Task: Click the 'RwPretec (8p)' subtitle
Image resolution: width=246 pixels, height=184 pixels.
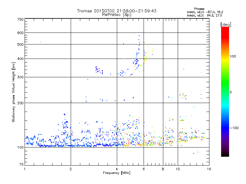Action: pos(117,15)
